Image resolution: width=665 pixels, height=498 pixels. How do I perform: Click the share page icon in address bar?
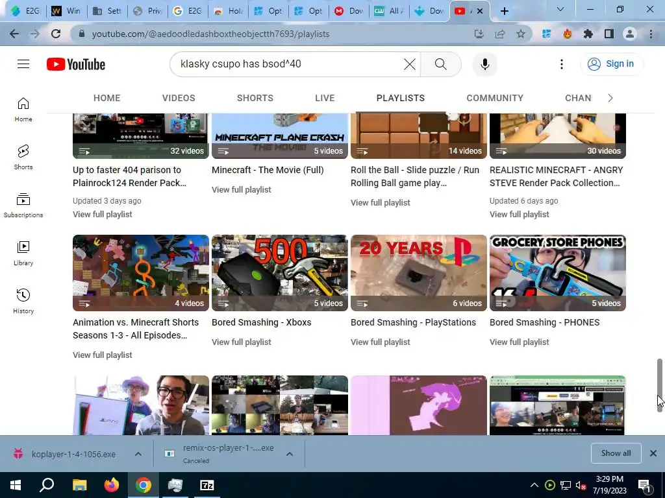coord(500,34)
